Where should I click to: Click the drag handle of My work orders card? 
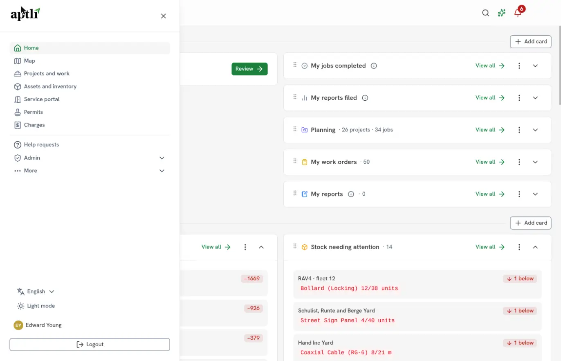click(x=295, y=161)
